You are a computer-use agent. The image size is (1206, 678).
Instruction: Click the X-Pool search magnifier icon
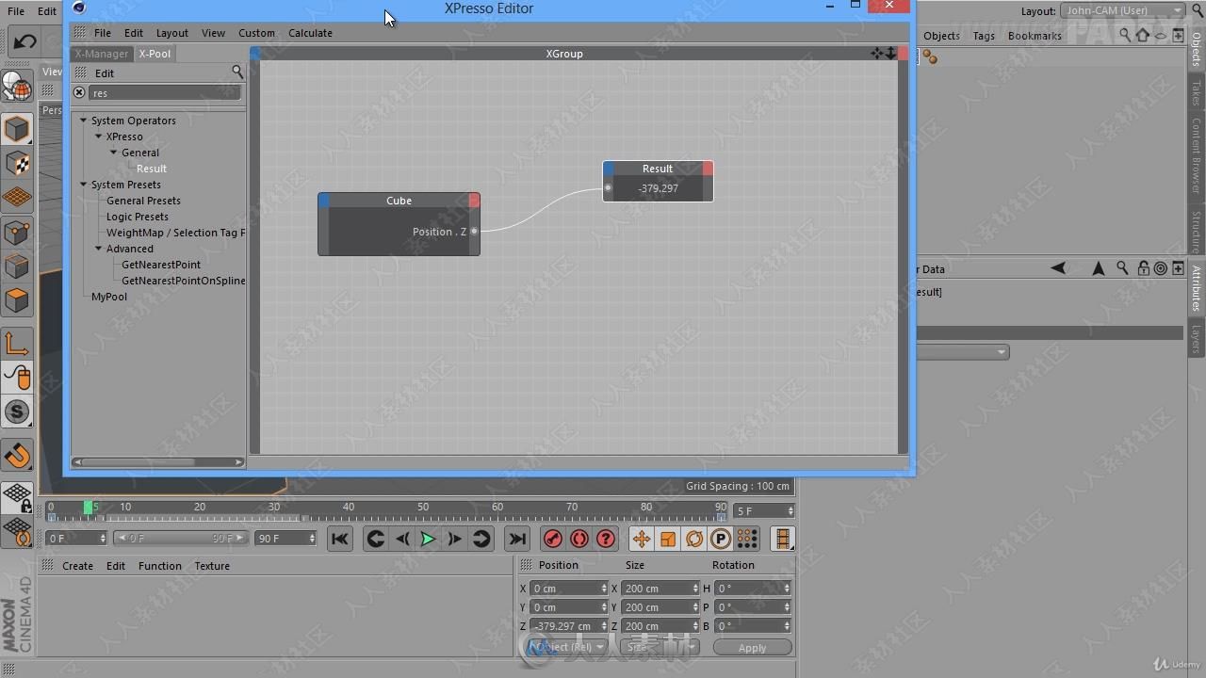[237, 72]
